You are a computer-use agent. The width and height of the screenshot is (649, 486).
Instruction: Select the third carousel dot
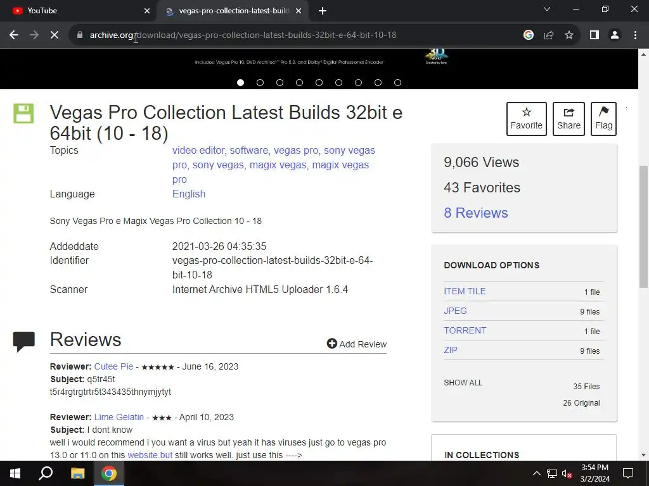280,83
